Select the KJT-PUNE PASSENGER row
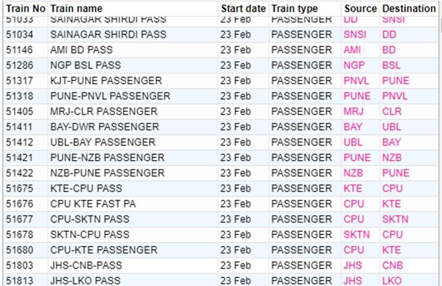 [106, 81]
